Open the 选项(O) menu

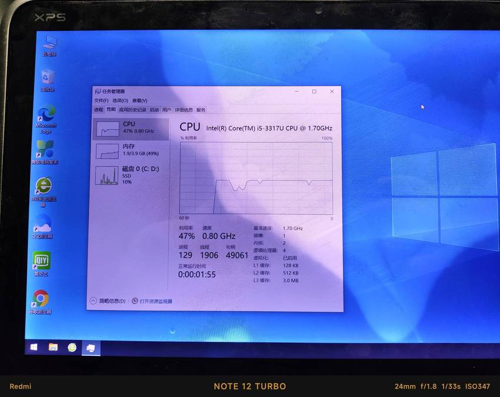(120, 101)
